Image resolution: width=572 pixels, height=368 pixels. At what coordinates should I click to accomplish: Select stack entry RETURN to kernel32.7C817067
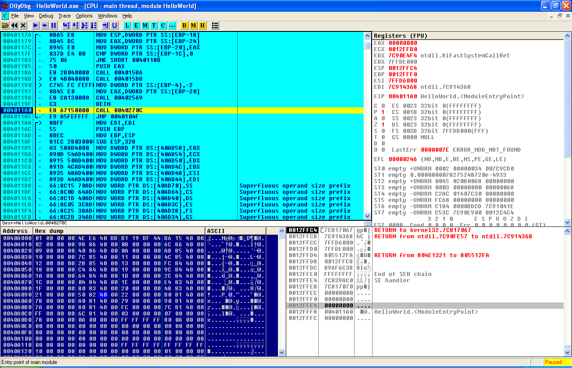pos(422,230)
